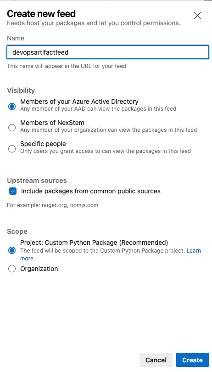Image resolution: width=212 pixels, height=372 pixels.
Task: Choose the Members of NexStem radio button
Action: (x=12, y=128)
